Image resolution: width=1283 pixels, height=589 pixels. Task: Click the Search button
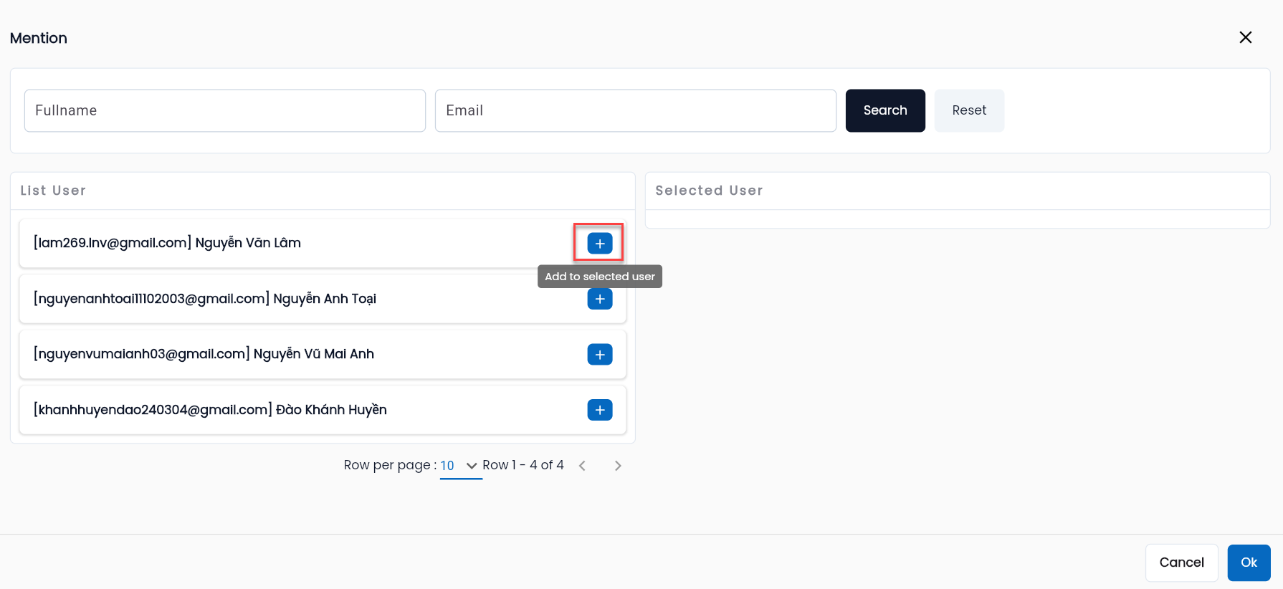click(885, 110)
